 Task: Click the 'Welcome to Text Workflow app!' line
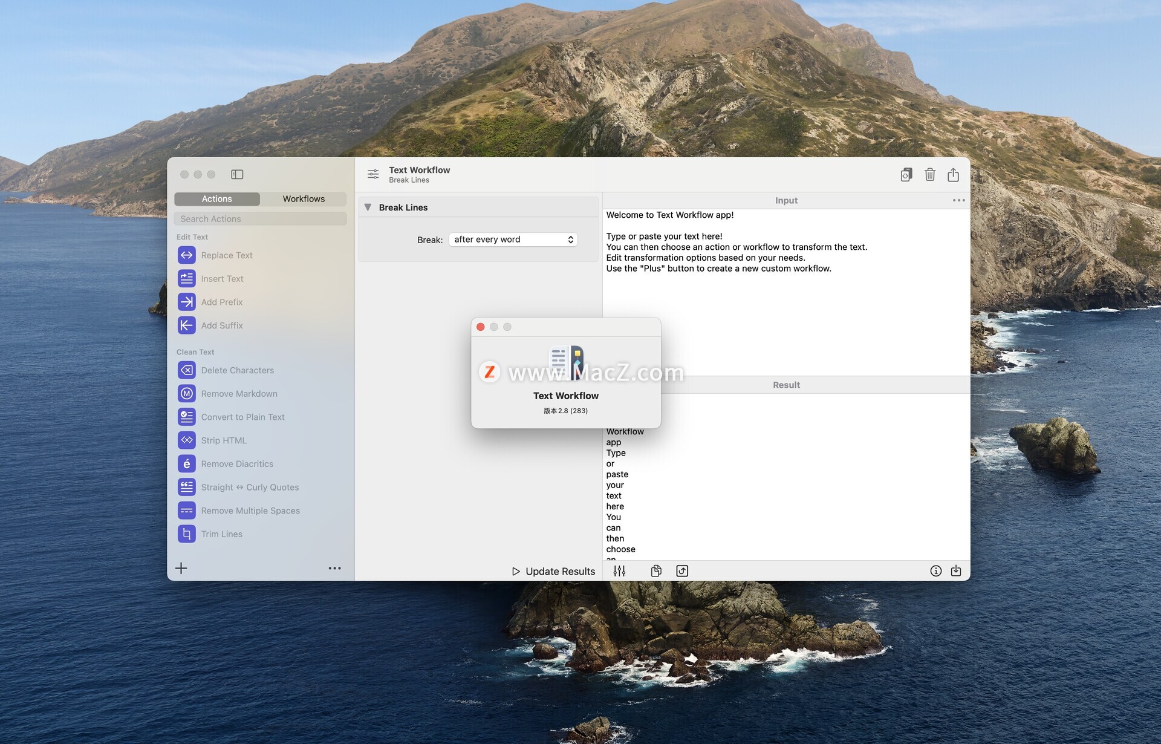coord(670,215)
